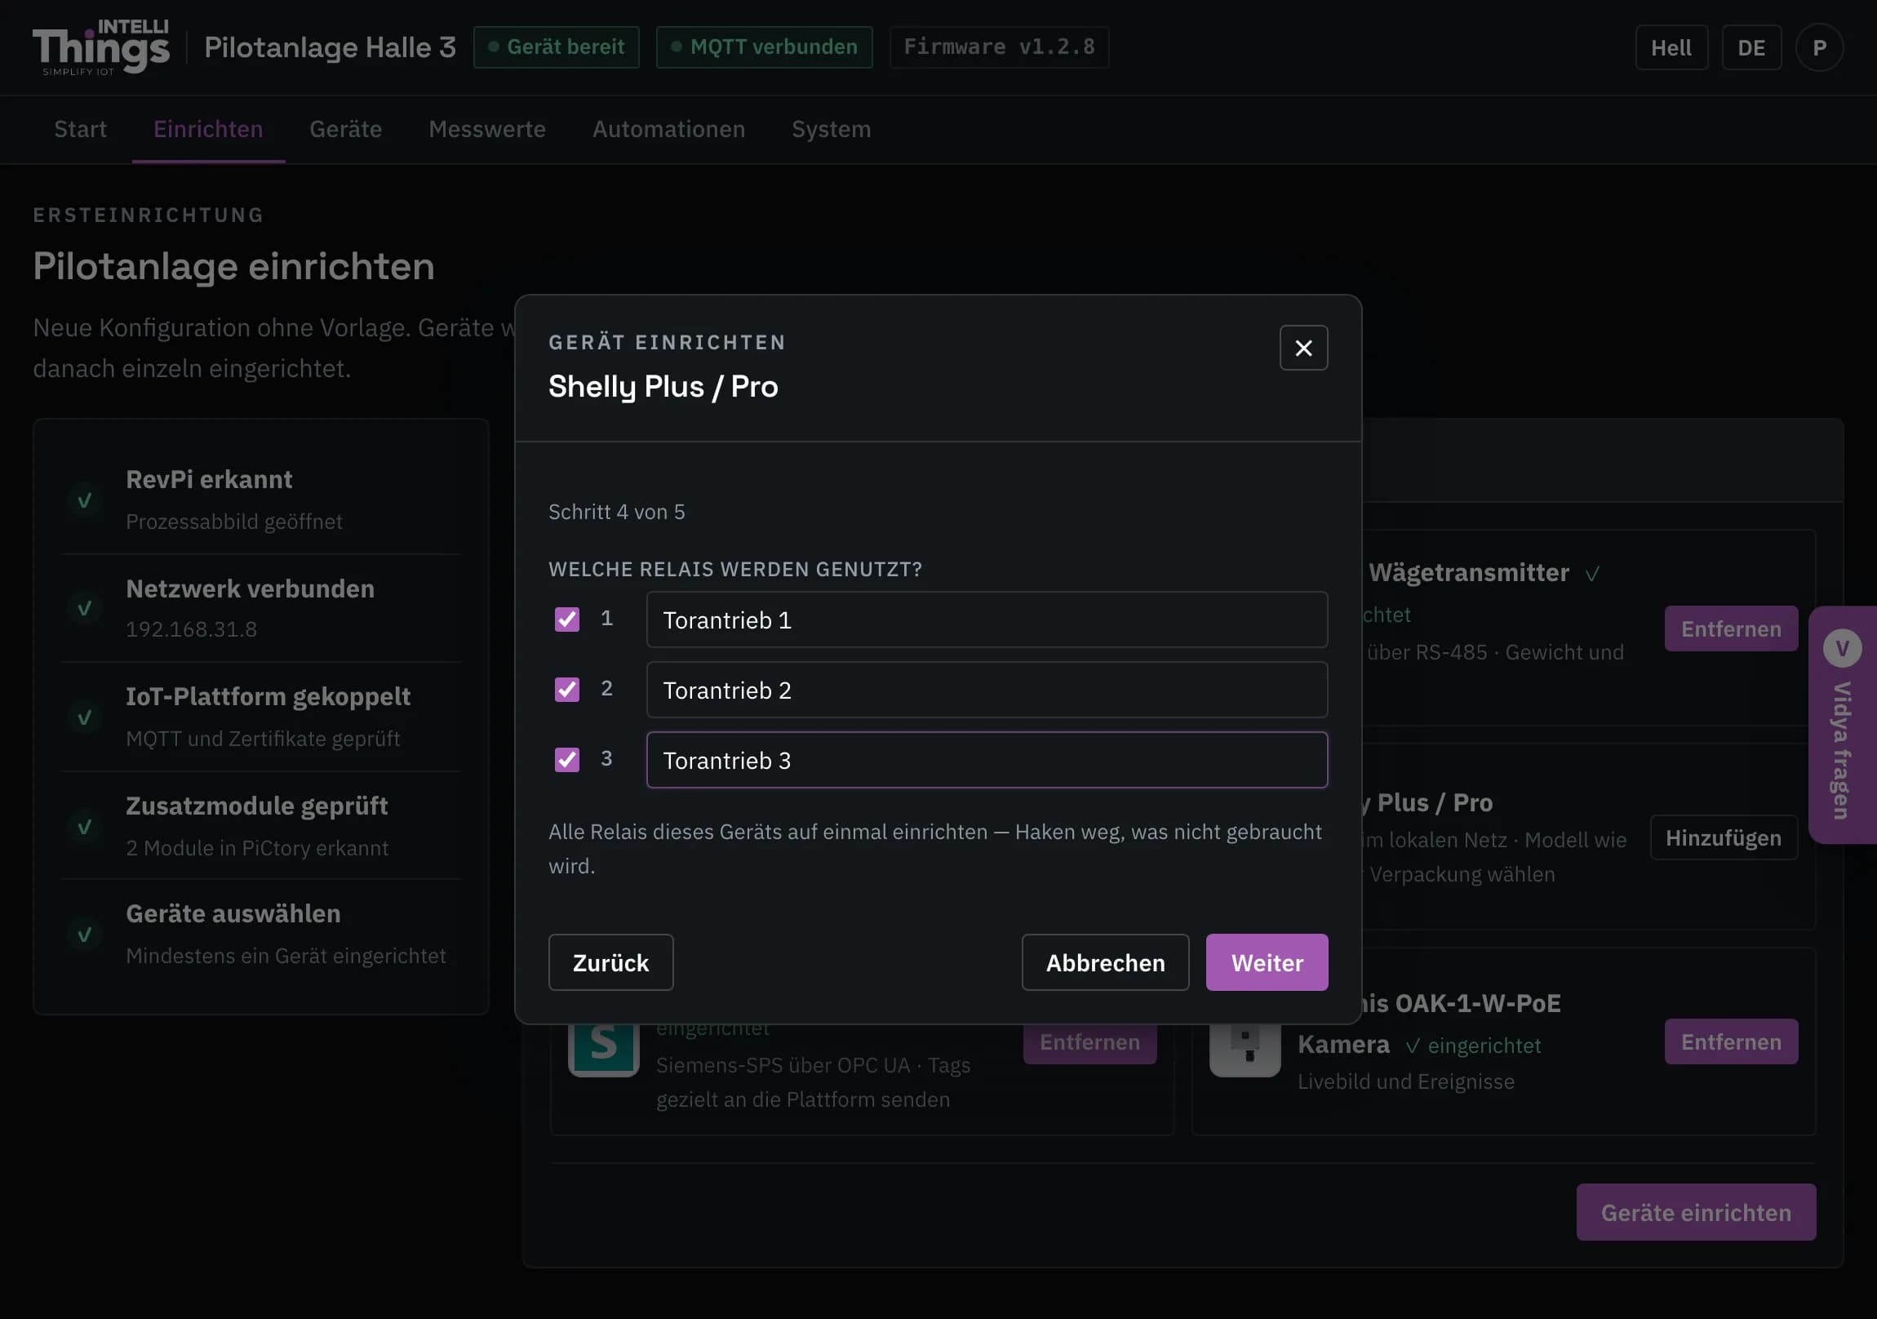Click the Geräte auswählen checkmark icon

click(84, 935)
